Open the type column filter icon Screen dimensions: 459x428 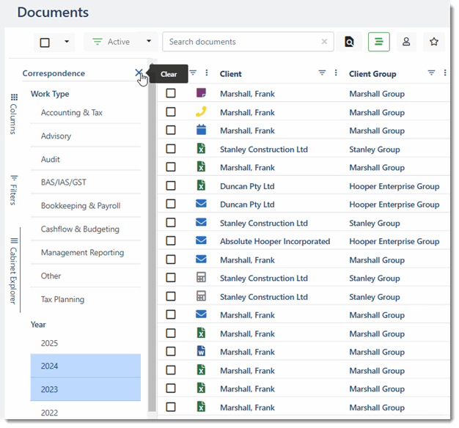pyautogui.click(x=193, y=73)
